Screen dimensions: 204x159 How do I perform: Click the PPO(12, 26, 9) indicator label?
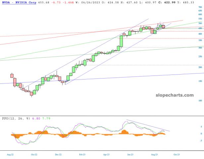(x=16, y=118)
